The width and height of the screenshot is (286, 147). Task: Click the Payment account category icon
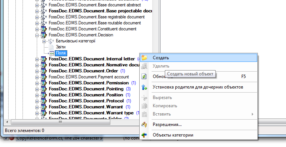[x=44, y=77]
